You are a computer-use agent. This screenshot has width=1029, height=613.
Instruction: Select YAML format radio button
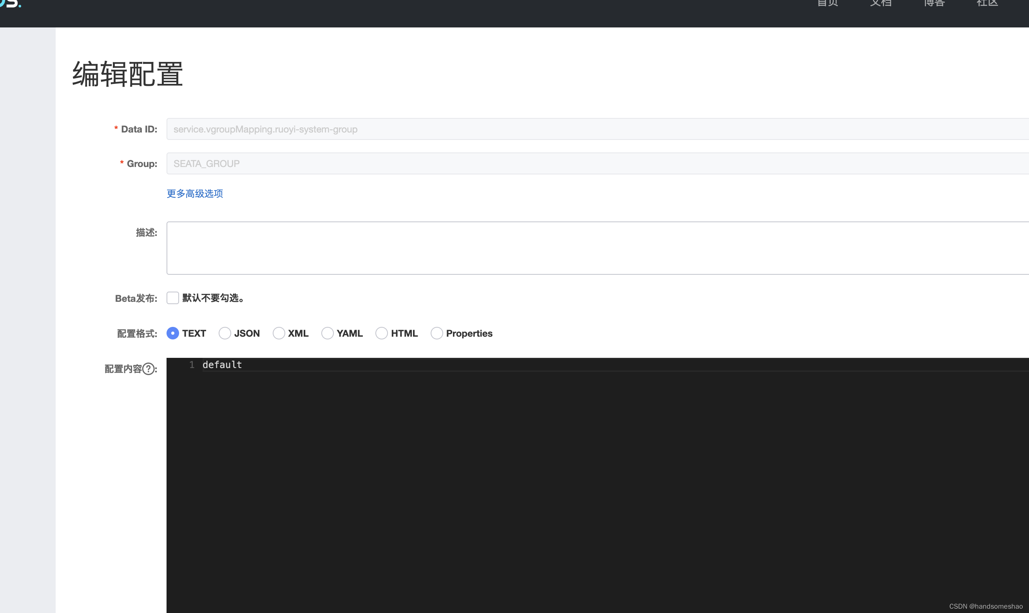[x=328, y=333]
